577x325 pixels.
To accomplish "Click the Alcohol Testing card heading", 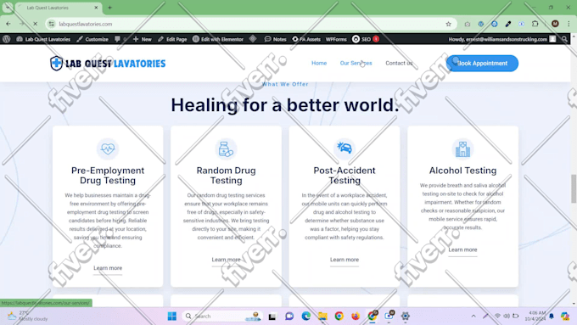I will pyautogui.click(x=462, y=171).
